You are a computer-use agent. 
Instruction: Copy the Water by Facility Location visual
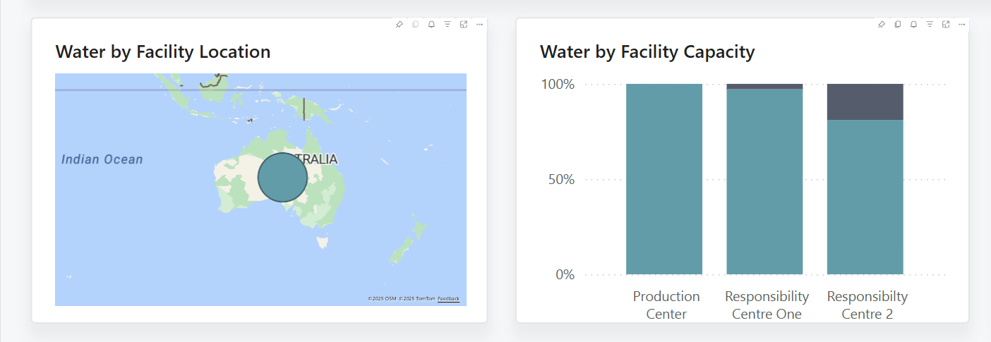coord(415,25)
